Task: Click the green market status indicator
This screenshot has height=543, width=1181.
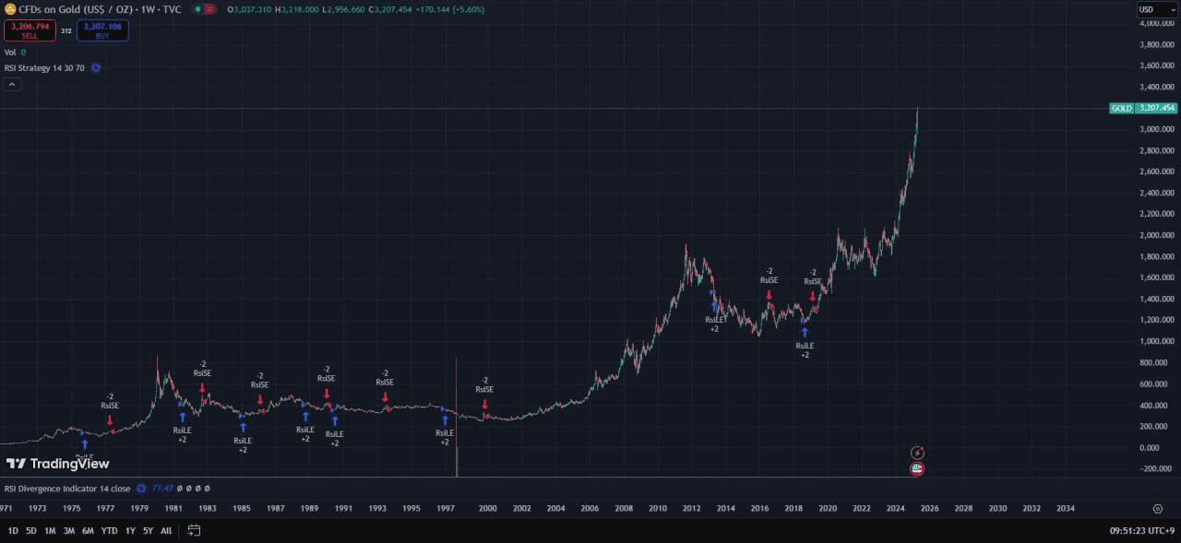Action: (198, 9)
